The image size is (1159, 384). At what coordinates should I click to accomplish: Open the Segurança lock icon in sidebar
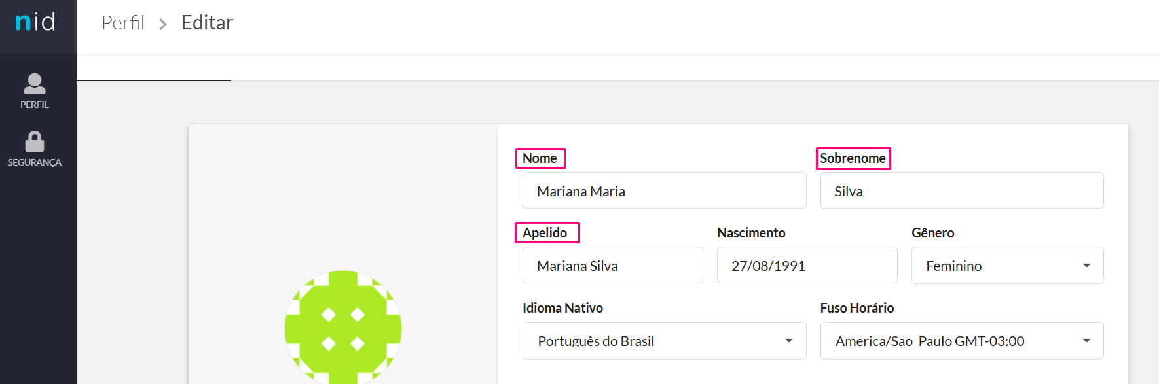pos(35,141)
